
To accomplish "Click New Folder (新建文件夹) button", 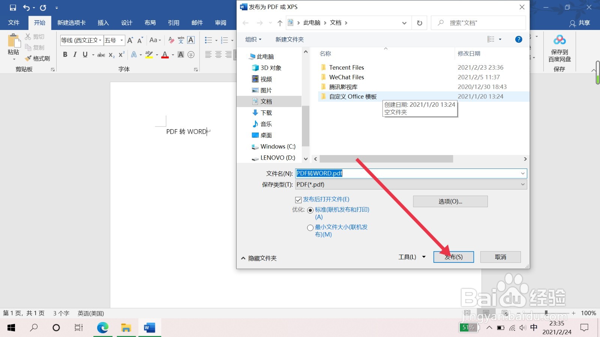I will coord(289,39).
